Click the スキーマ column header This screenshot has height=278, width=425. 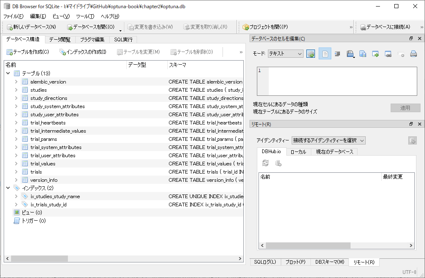[x=205, y=65]
